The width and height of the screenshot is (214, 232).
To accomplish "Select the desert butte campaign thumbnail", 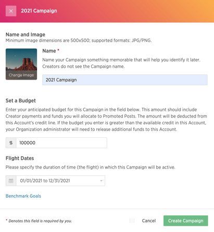I will tap(21, 64).
